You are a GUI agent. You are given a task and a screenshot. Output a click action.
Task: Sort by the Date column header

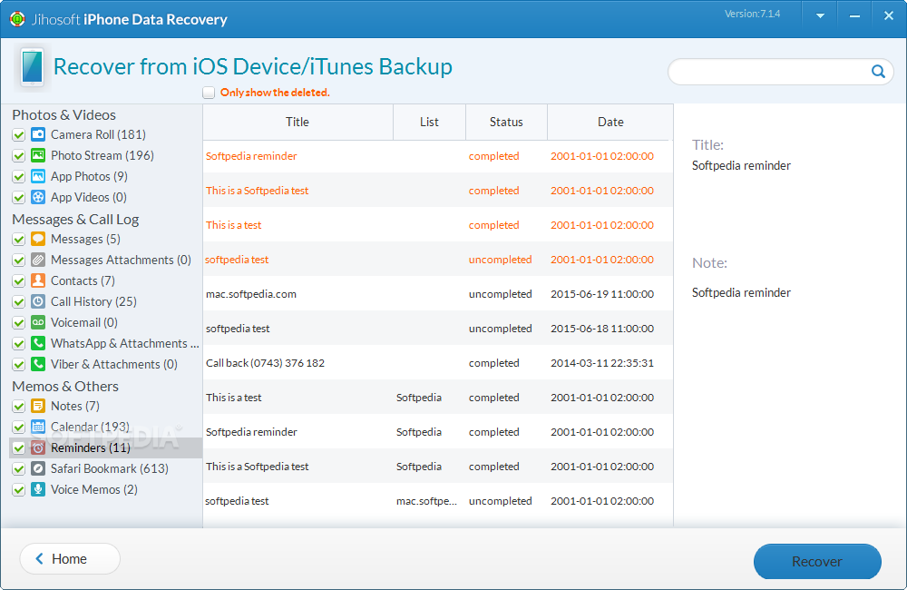point(610,123)
